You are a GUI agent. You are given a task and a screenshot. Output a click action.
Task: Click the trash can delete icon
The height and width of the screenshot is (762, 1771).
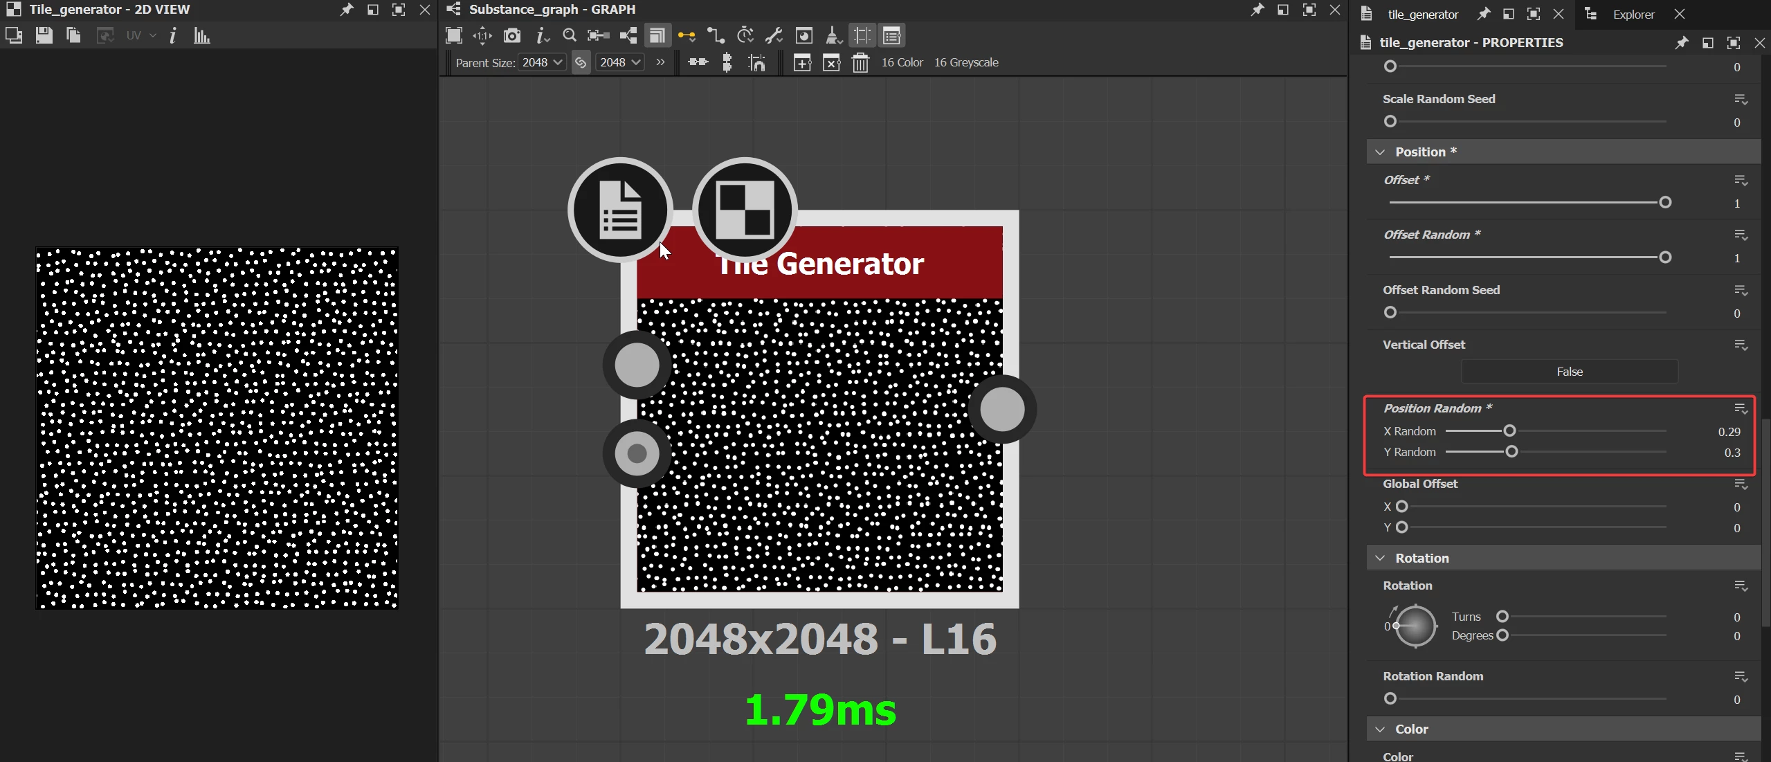pyautogui.click(x=860, y=63)
